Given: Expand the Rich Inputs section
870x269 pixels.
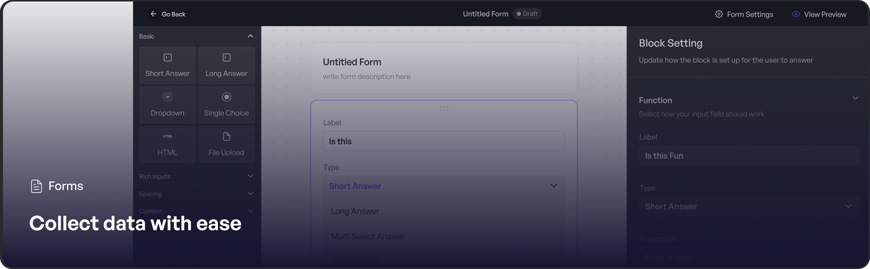Looking at the screenshot, I should coord(250,176).
